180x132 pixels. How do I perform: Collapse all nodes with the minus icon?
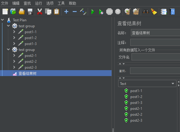coord(75,12)
